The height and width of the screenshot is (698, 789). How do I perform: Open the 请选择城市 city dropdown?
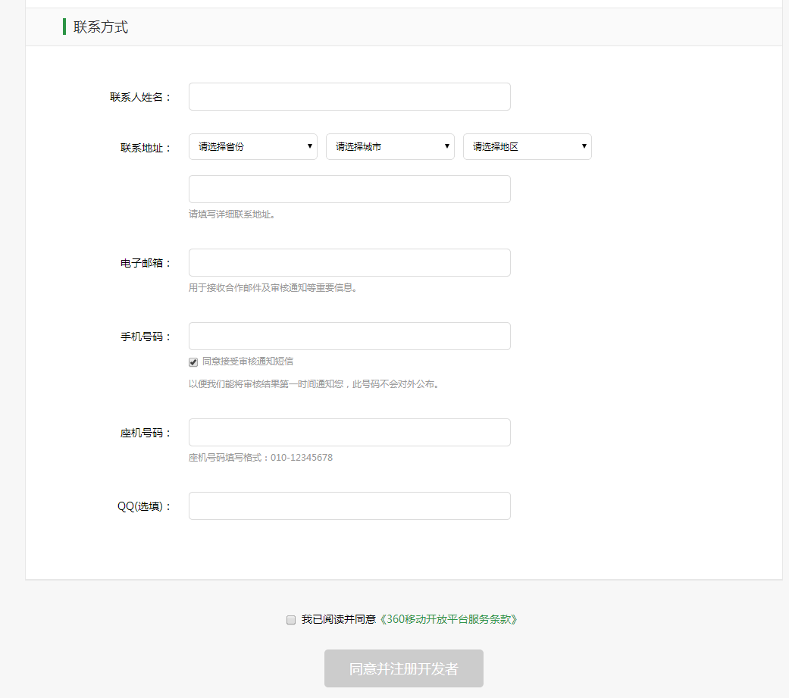390,146
